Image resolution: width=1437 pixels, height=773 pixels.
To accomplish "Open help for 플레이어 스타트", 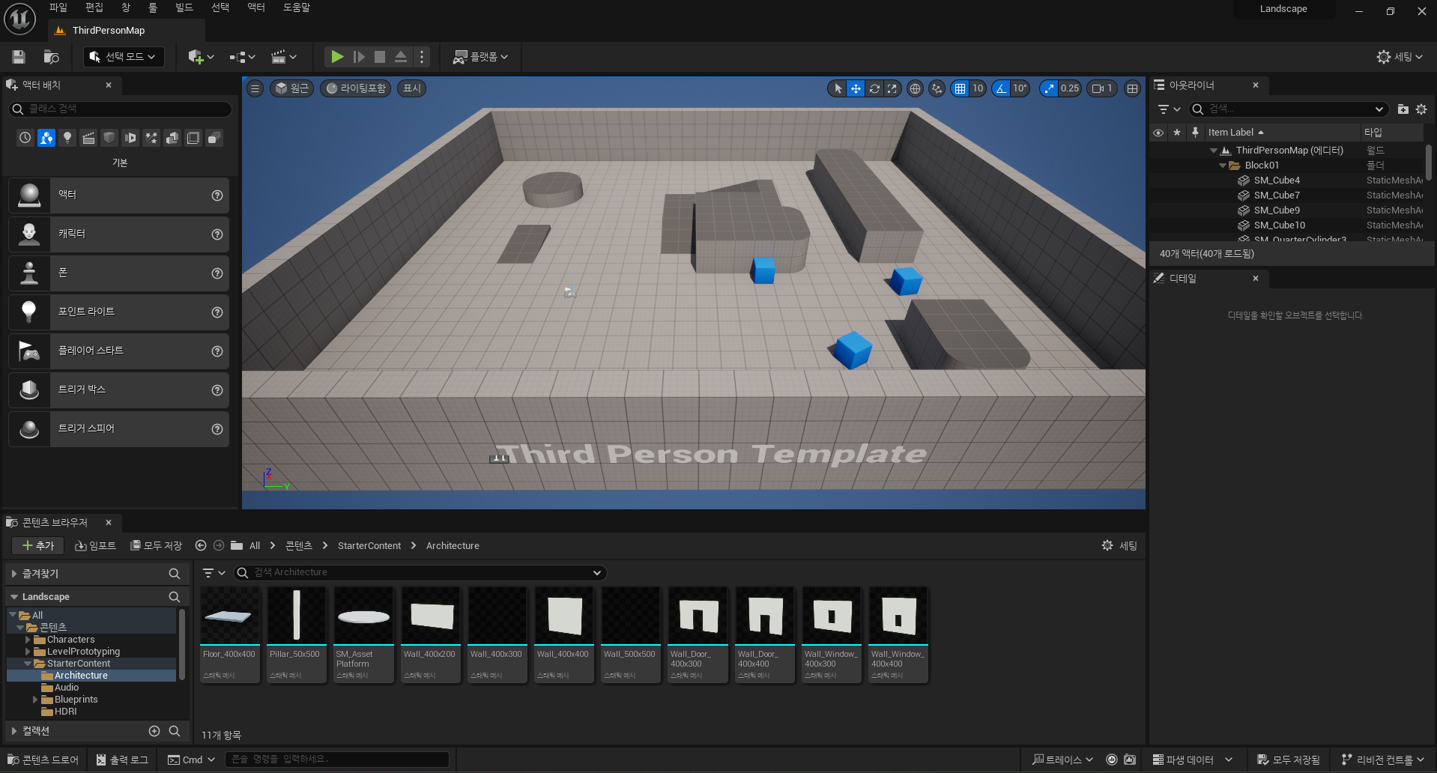I will 217,351.
